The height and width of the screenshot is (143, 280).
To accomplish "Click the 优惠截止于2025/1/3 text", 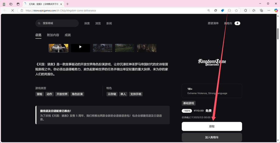I will [196, 117].
